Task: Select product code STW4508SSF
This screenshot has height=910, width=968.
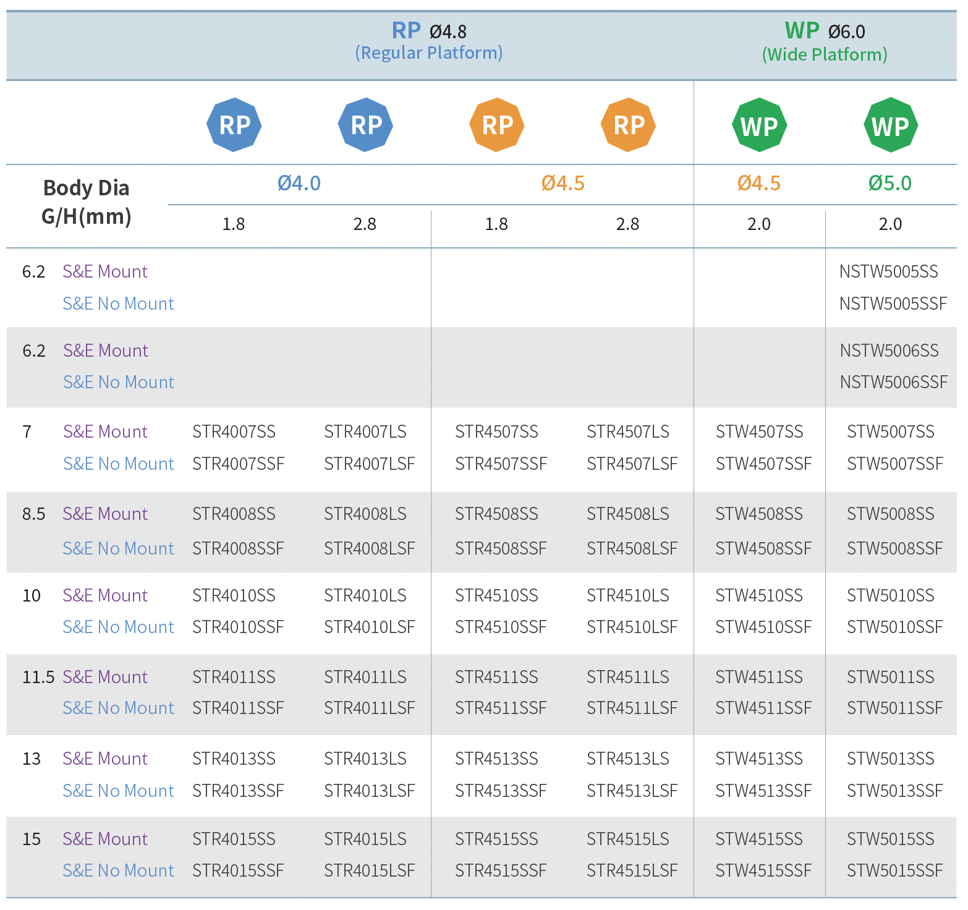Action: click(x=763, y=548)
